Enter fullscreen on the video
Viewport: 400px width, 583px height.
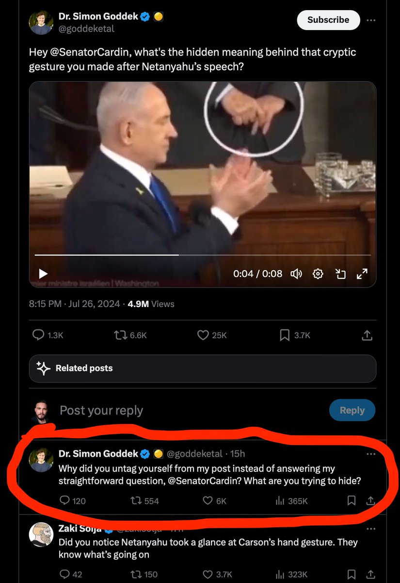tap(362, 274)
